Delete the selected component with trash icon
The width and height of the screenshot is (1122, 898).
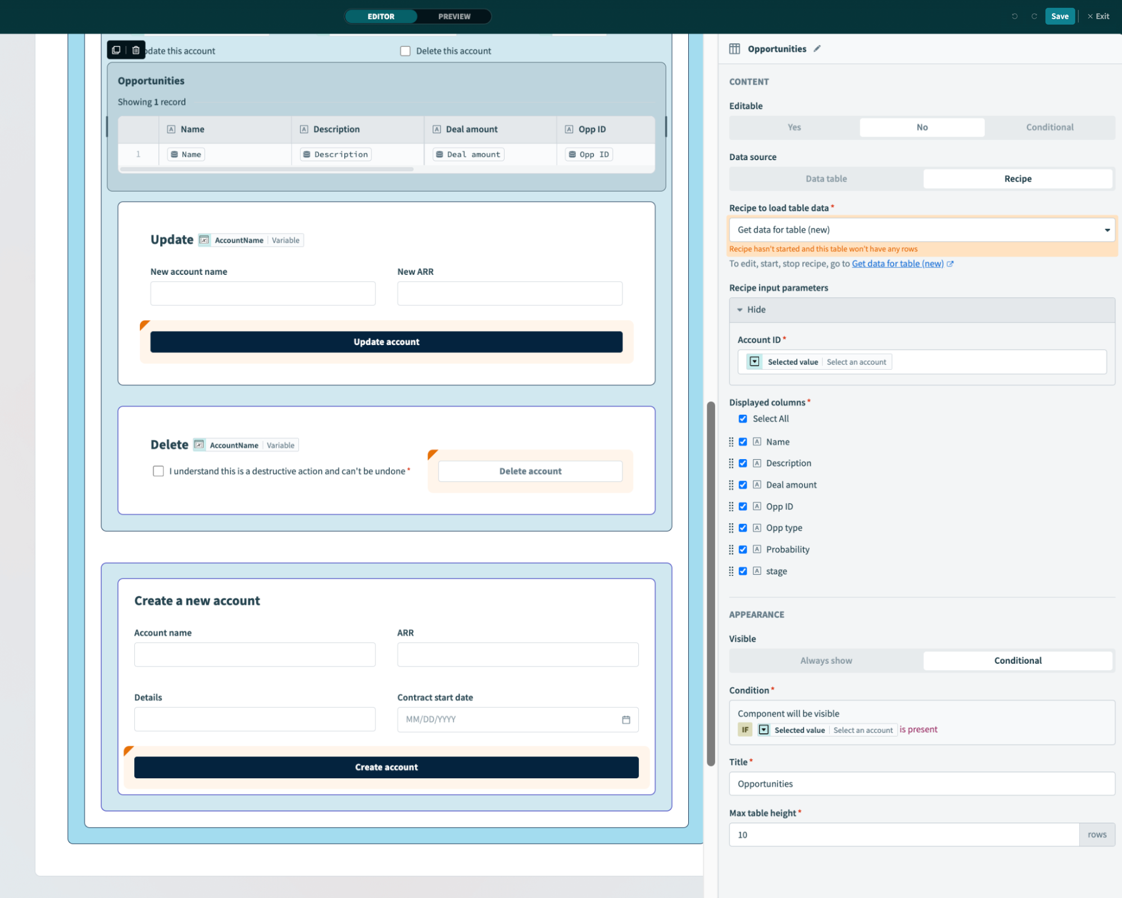[135, 50]
